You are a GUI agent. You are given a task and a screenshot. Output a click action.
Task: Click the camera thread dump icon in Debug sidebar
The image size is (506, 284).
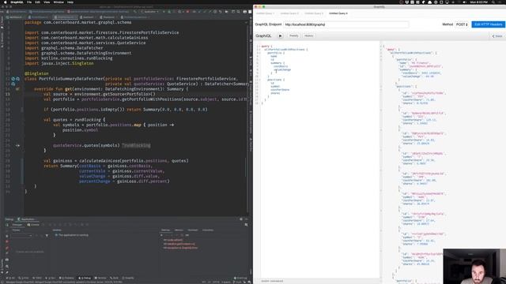pos(7,260)
